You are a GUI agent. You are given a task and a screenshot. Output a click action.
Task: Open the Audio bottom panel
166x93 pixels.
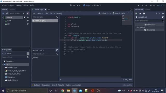(68, 85)
